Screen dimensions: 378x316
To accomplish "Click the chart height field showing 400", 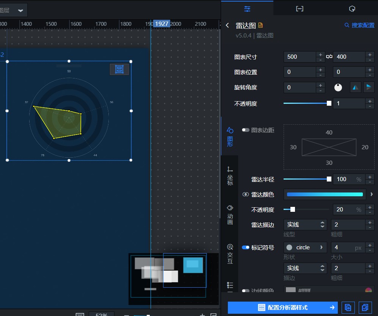I will [x=349, y=57].
